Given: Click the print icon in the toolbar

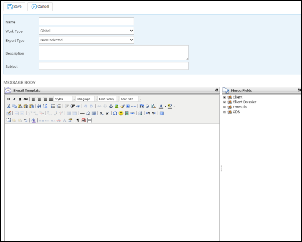Looking at the screenshot, I should coord(140,113).
